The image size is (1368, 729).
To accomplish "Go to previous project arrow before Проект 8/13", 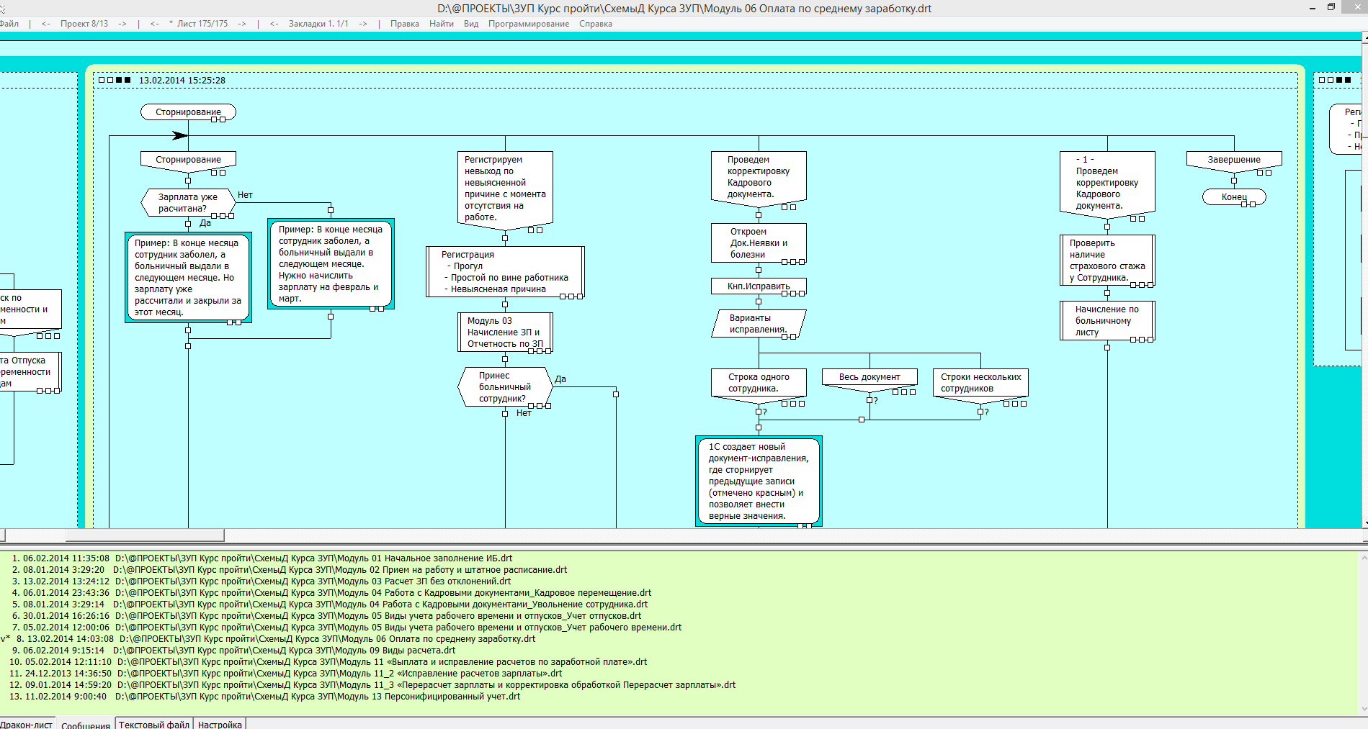I will click(x=46, y=24).
